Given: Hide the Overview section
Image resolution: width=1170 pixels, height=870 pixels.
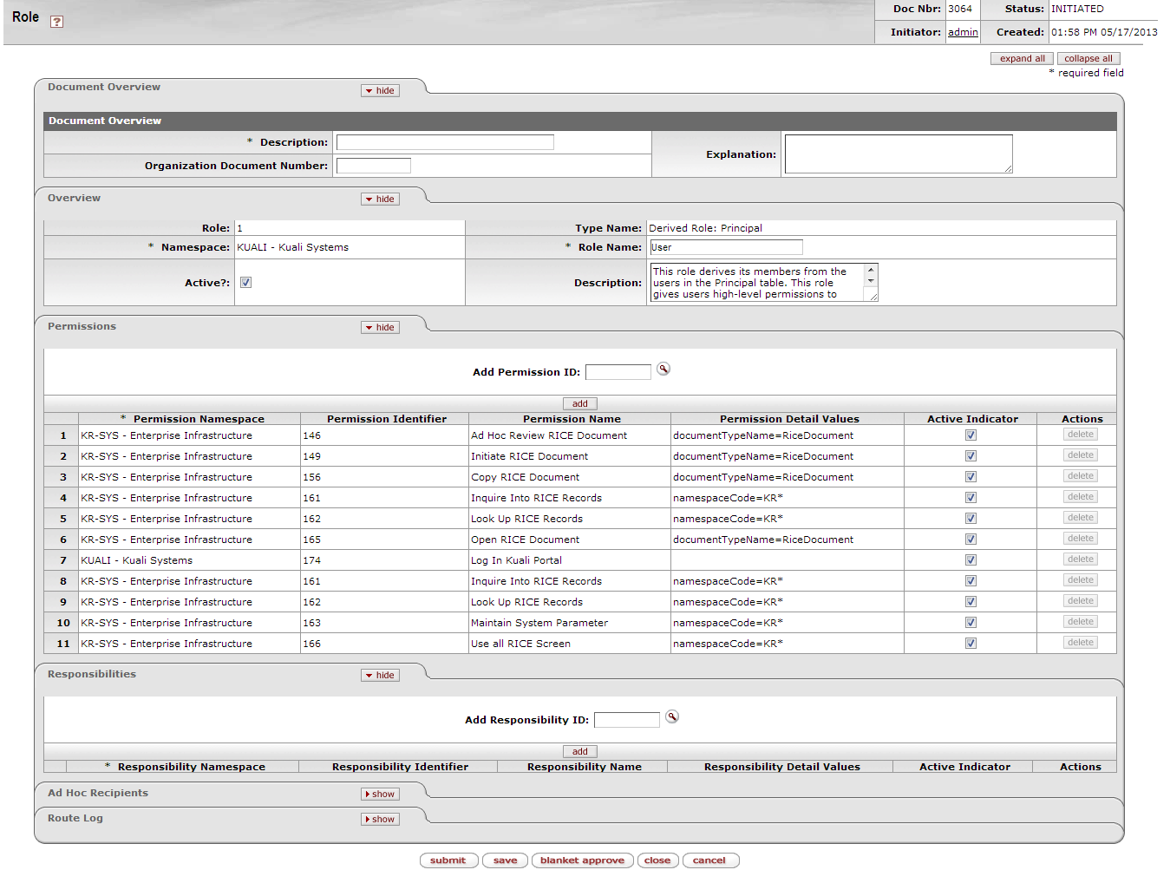Looking at the screenshot, I should tap(380, 200).
